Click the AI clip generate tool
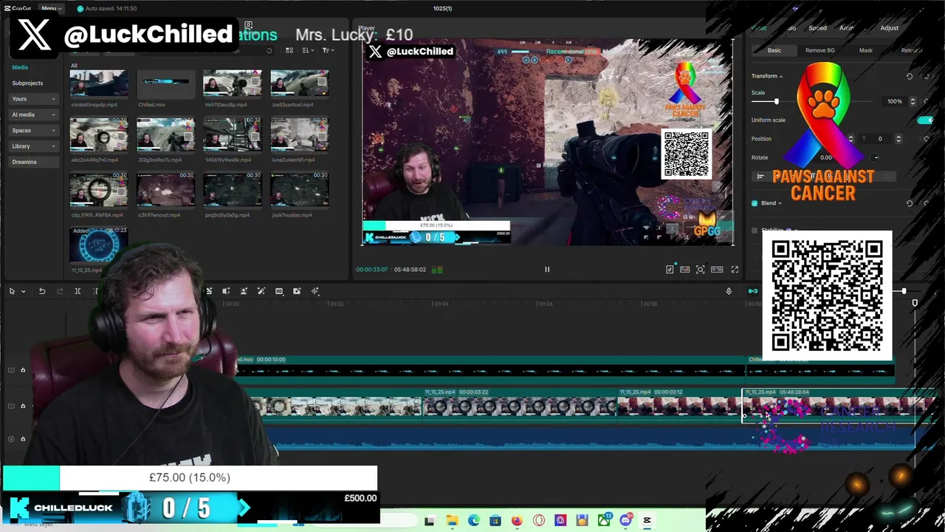 pyautogui.click(x=297, y=291)
